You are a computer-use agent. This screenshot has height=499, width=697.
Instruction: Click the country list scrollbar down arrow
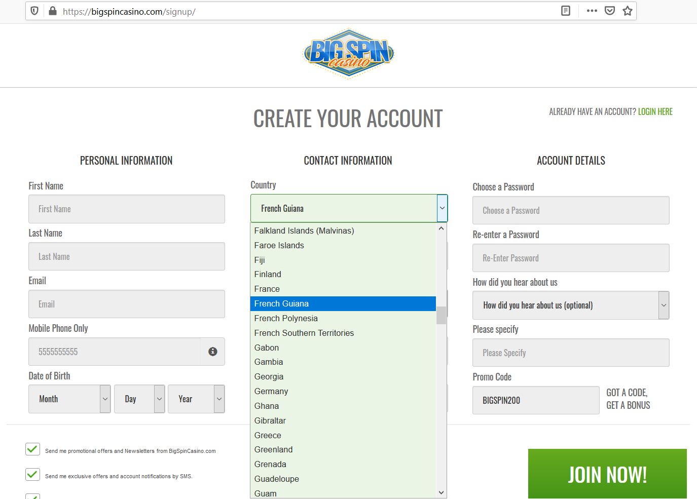coord(441,492)
